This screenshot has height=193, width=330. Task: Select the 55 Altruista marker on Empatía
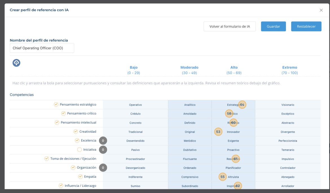click(x=222, y=177)
